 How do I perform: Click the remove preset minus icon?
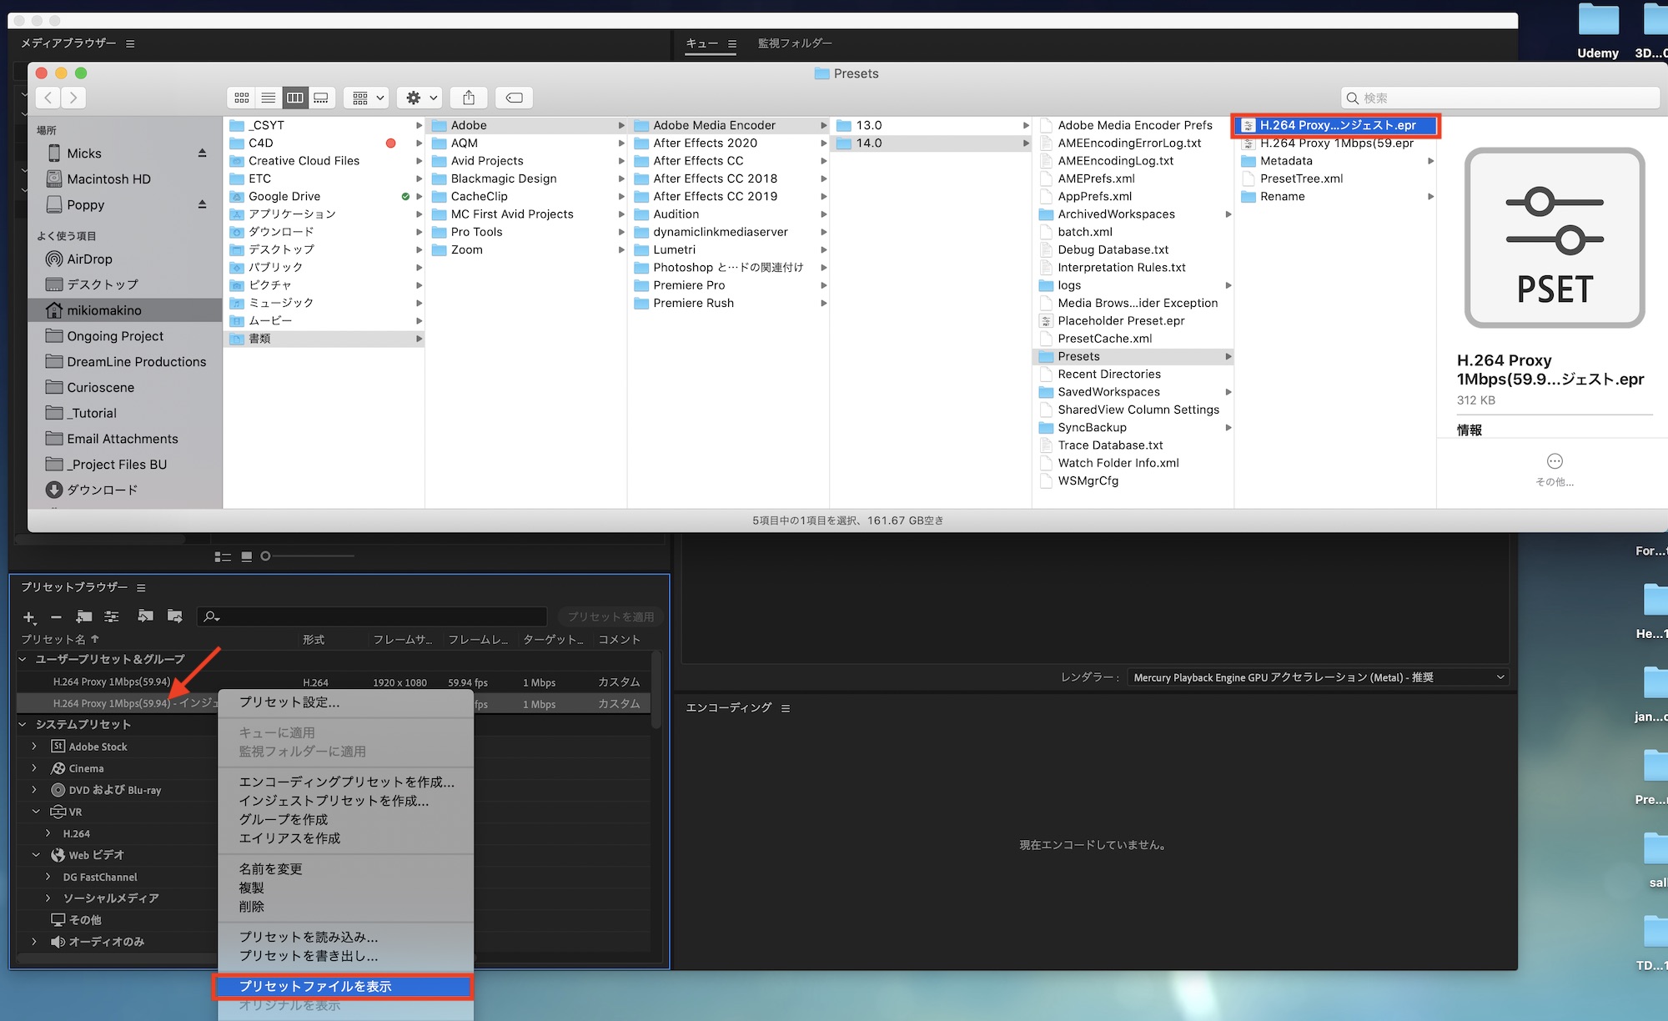point(56,617)
